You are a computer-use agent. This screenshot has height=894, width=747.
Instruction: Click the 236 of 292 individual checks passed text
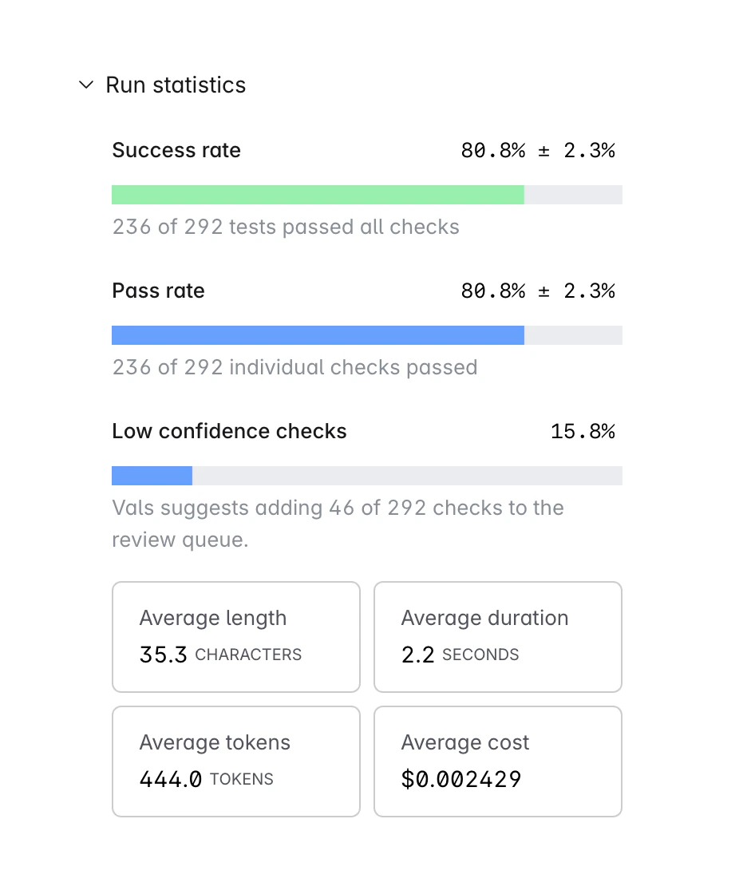point(294,367)
